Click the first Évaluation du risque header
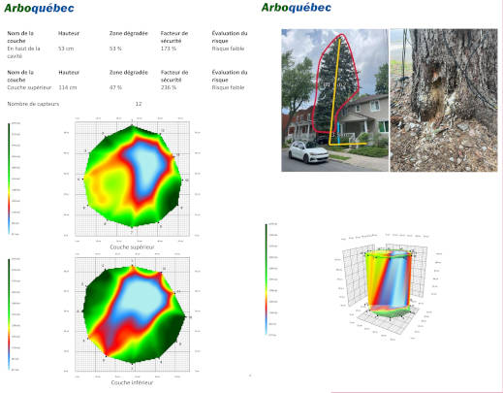The image size is (503, 393). click(x=230, y=37)
